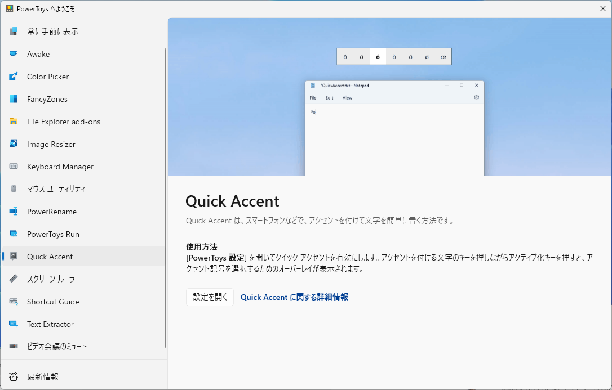Select Awake in the sidebar
The image size is (612, 390).
[83, 54]
